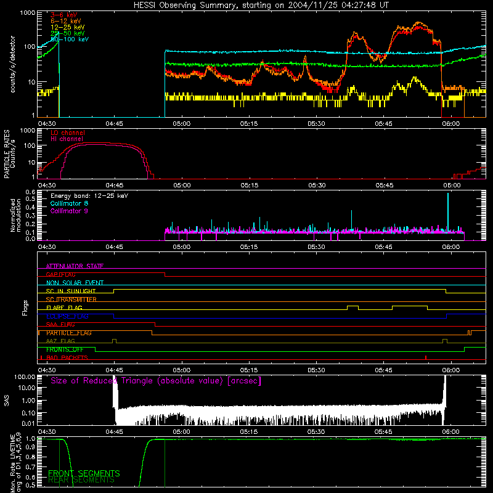Click the GAP_FLAG label
Image resolution: width=493 pixels, height=493 pixels.
(x=60, y=274)
